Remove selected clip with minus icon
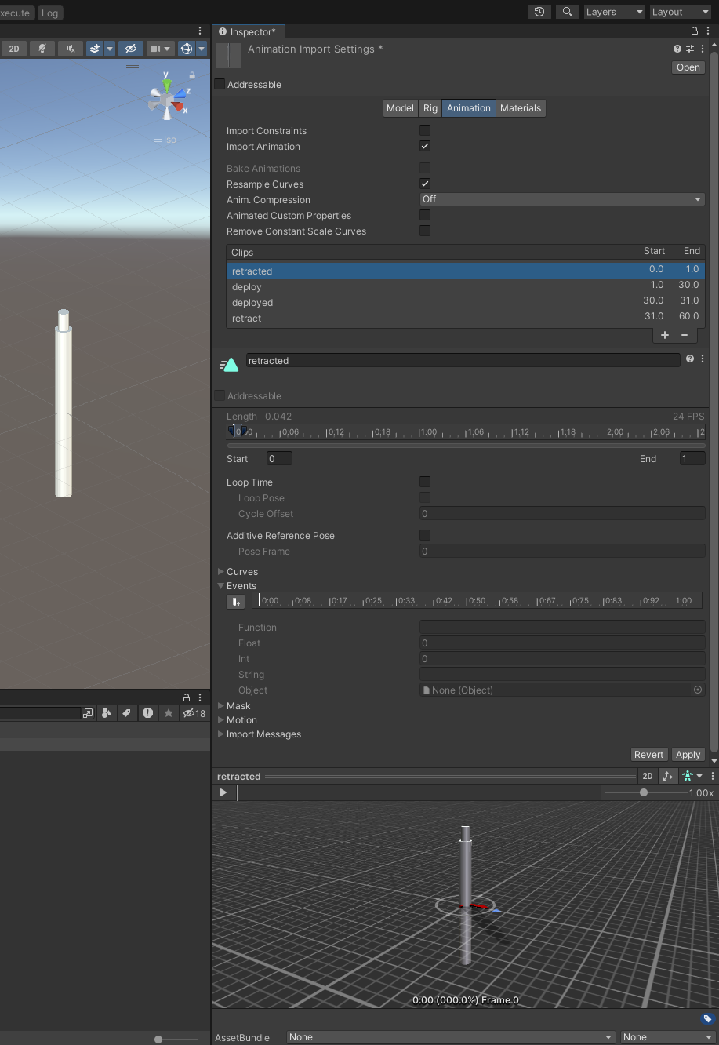This screenshot has width=719, height=1045. point(685,335)
